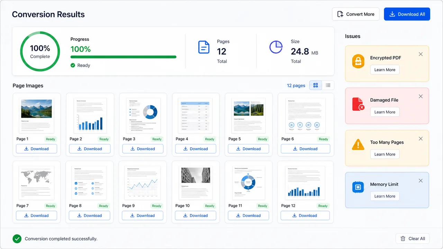Download Page 3 image
Viewport: 443px width, 249px height.
click(x=143, y=149)
